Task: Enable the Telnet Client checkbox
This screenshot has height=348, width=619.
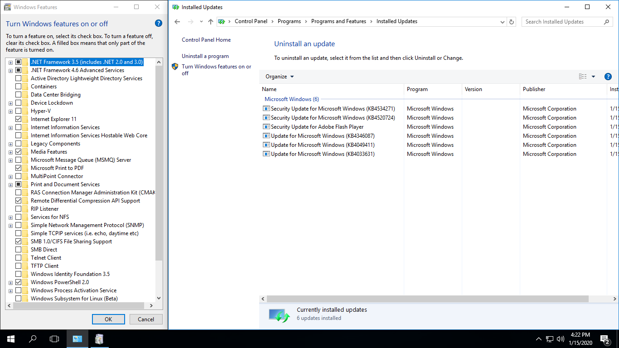Action: 19,258
